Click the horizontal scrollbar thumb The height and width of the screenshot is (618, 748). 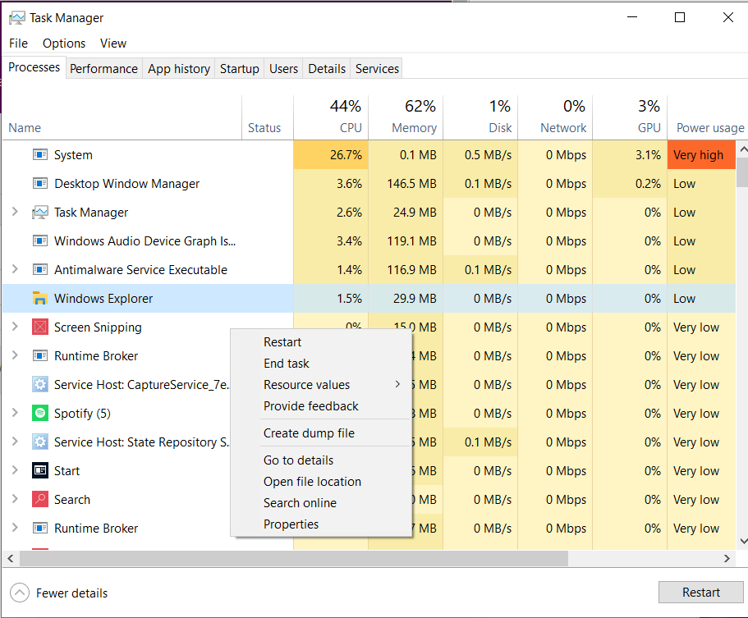294,559
